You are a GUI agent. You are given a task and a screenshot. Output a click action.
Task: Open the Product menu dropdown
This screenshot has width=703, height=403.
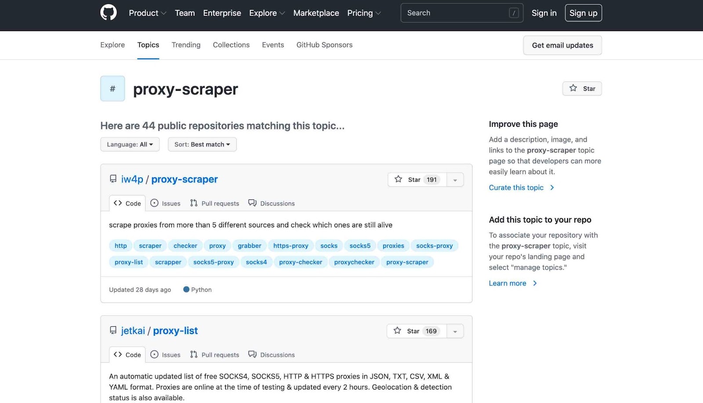(x=148, y=13)
